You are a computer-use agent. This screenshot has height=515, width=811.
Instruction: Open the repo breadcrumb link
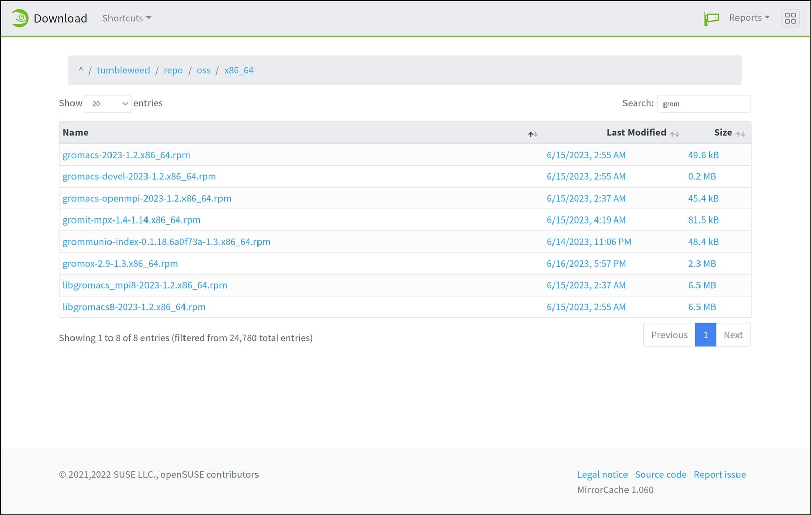(x=173, y=70)
